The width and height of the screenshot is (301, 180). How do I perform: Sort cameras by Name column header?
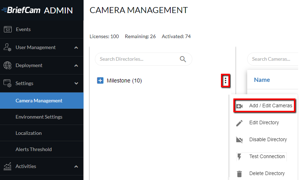[x=262, y=80]
